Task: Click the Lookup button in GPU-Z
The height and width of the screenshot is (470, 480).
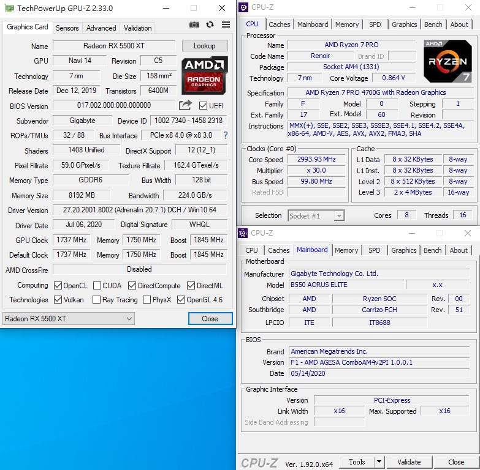Action: click(205, 45)
